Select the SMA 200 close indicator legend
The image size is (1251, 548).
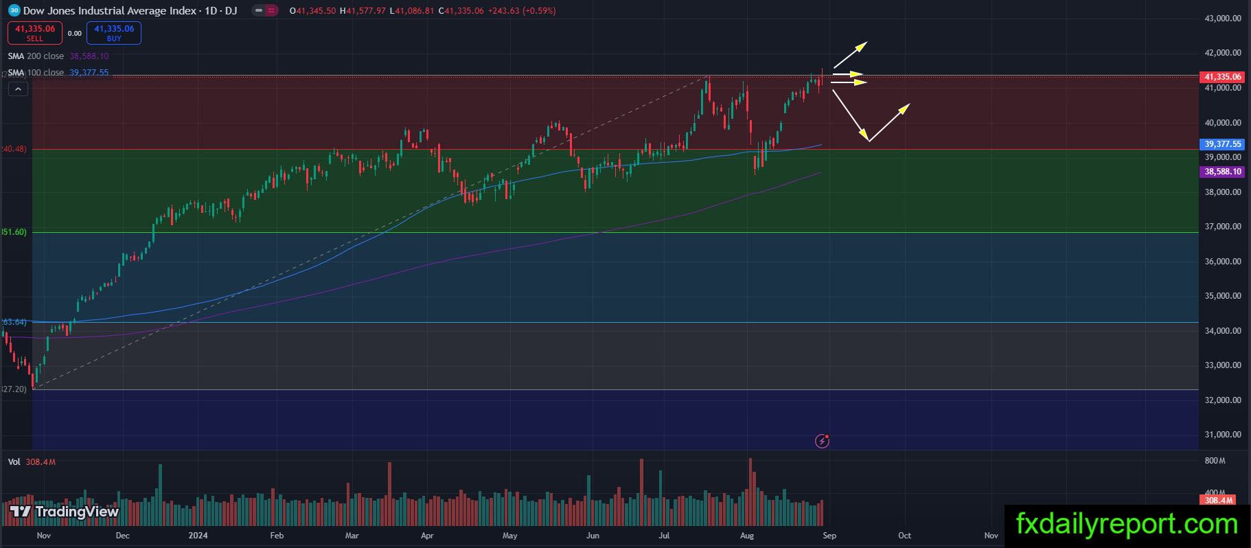click(x=58, y=56)
